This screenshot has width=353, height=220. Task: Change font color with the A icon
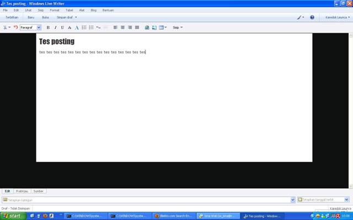coord(77,28)
